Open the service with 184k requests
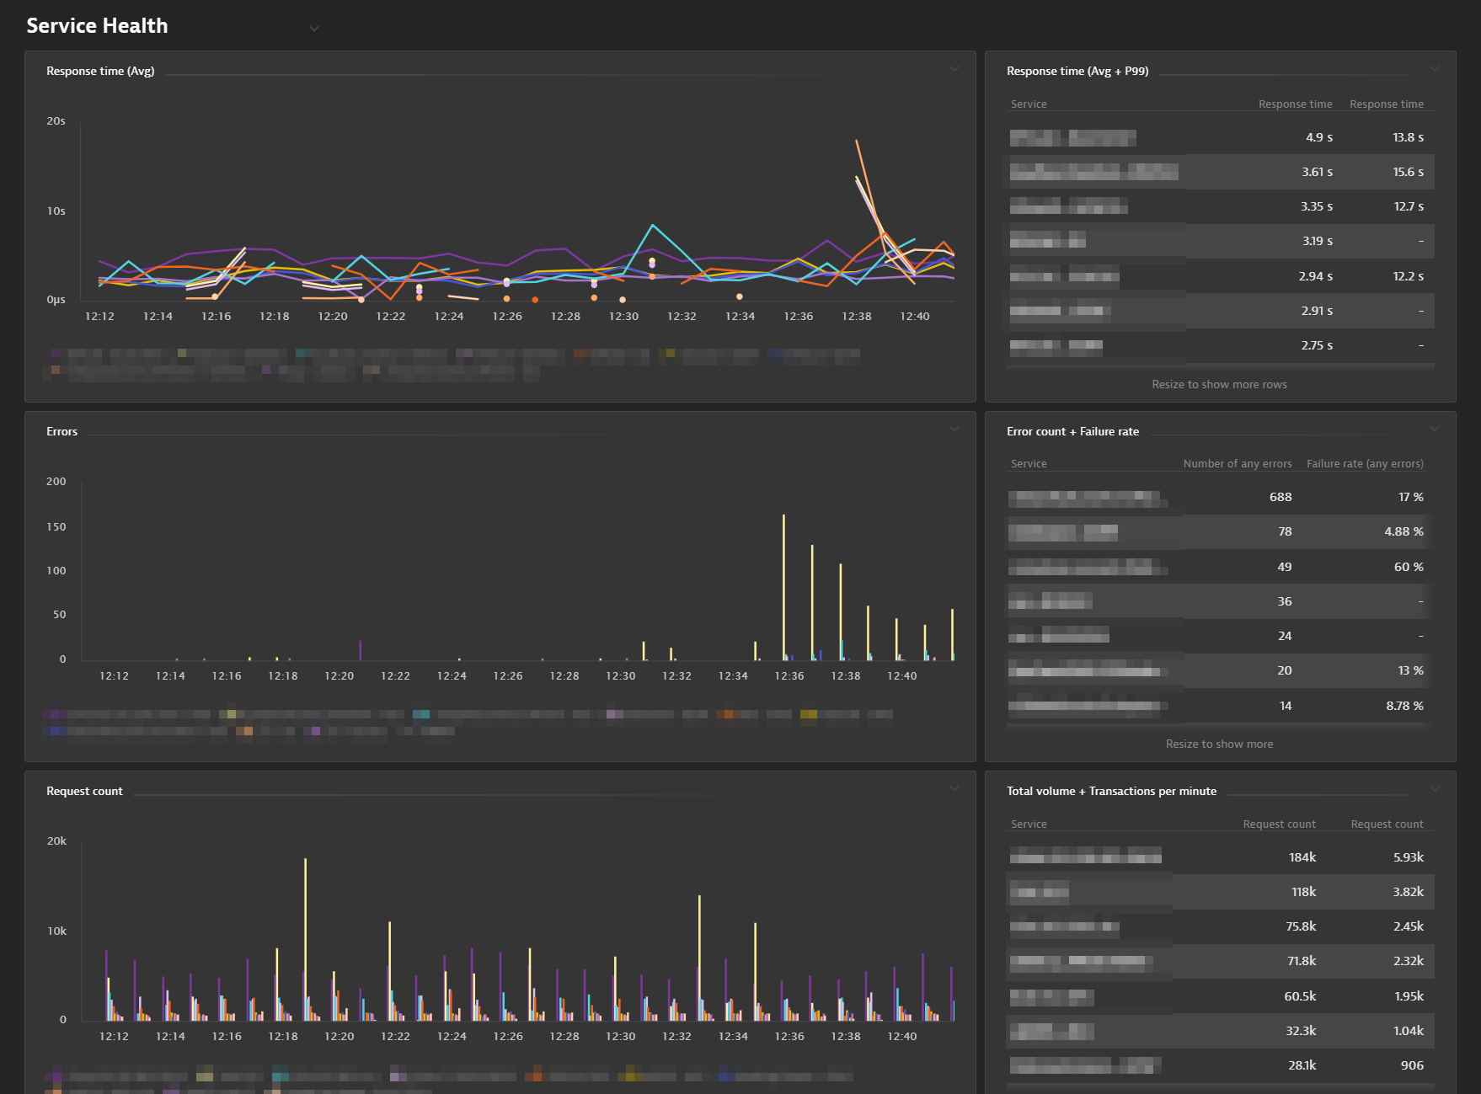The image size is (1481, 1094). tap(1085, 857)
